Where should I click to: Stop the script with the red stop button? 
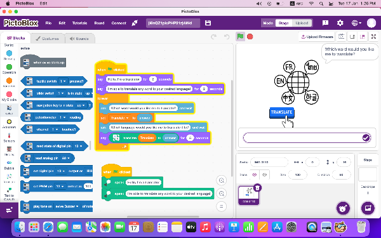[250, 37]
